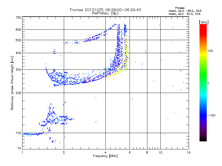The image size is (222, 166).
Task: Click the colorbar tick label 100
Action: 210,51
